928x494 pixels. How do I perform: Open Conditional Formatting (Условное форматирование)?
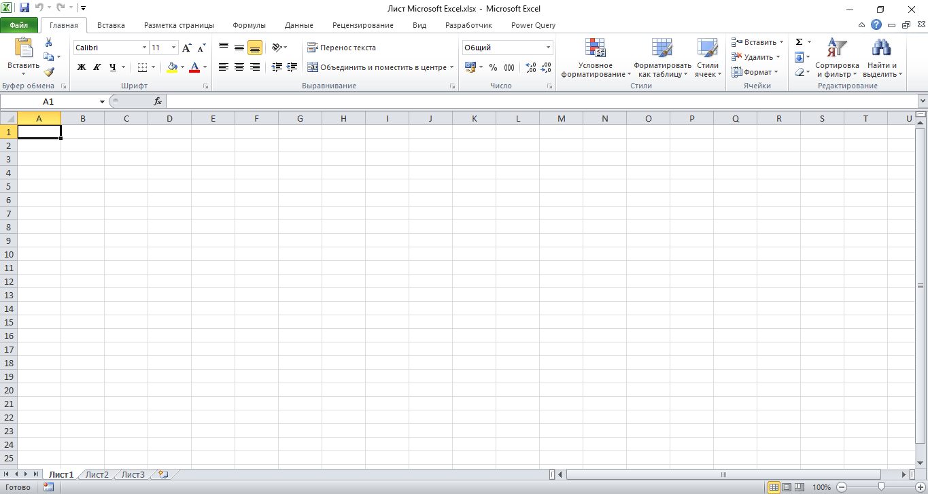596,58
